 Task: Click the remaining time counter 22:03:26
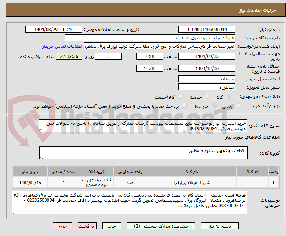click(x=69, y=56)
